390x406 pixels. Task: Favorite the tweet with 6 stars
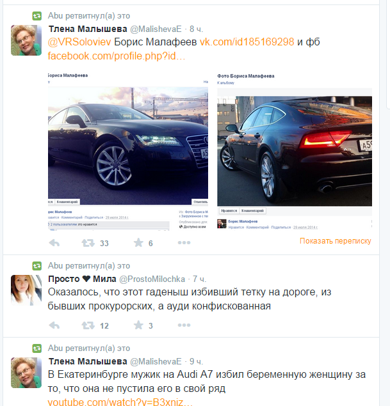pos(138,242)
